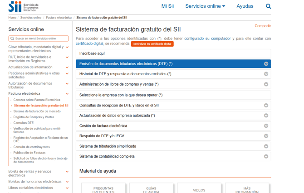Expand RUT, Inicio de Actividades sidebar arrow
The height and width of the screenshot is (193, 304).
pos(67,57)
